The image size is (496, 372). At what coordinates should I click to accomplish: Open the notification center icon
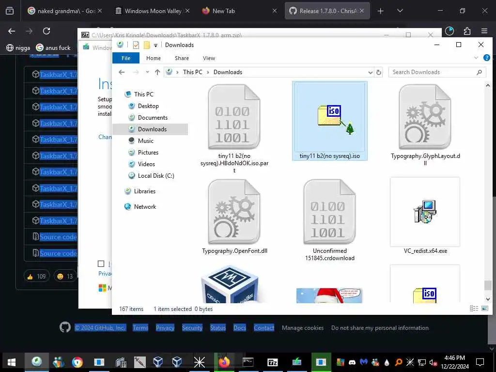(480, 362)
